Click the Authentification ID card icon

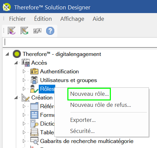click(34, 71)
